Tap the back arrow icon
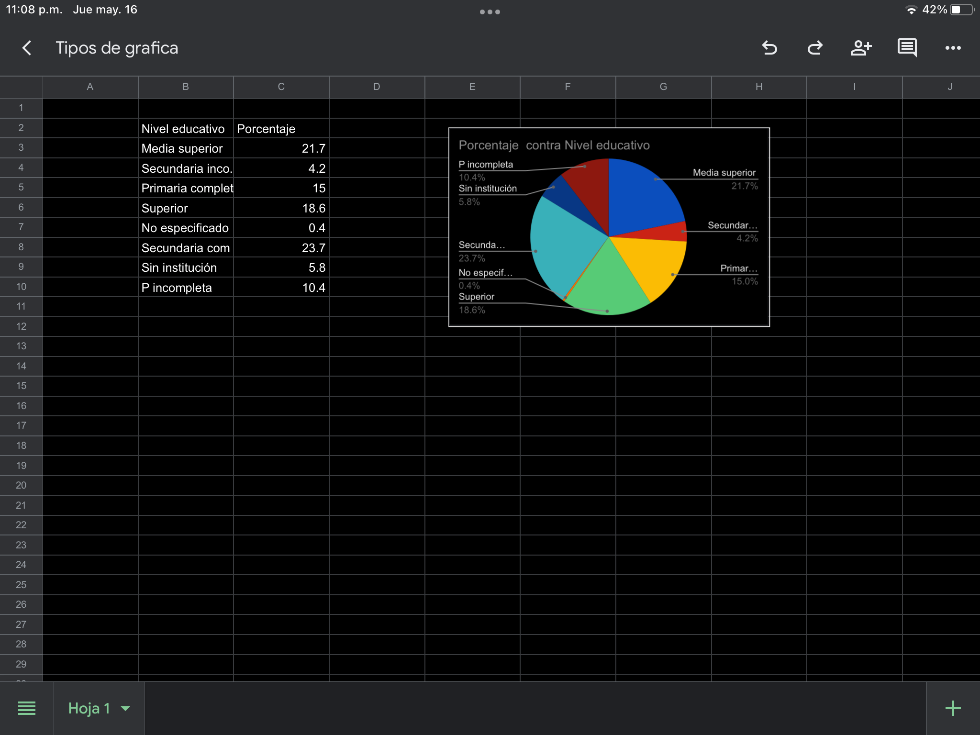 (x=27, y=48)
